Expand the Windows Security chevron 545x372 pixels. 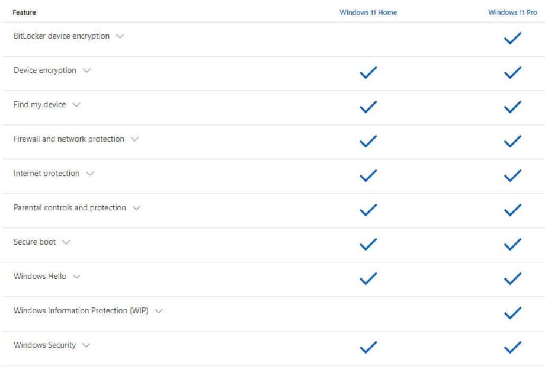[x=86, y=345]
